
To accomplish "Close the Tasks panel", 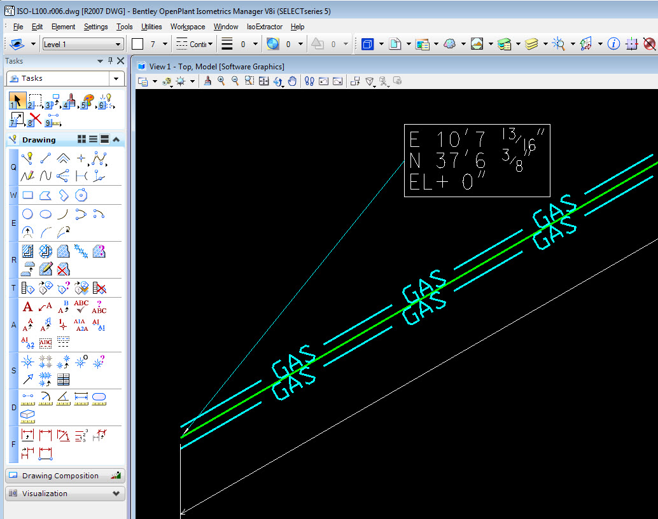I will (x=121, y=61).
